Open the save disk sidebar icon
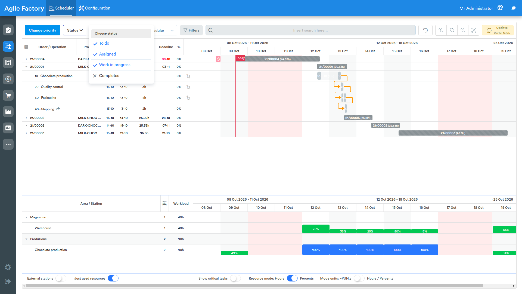Screen dimensions: 522x294 (8, 63)
